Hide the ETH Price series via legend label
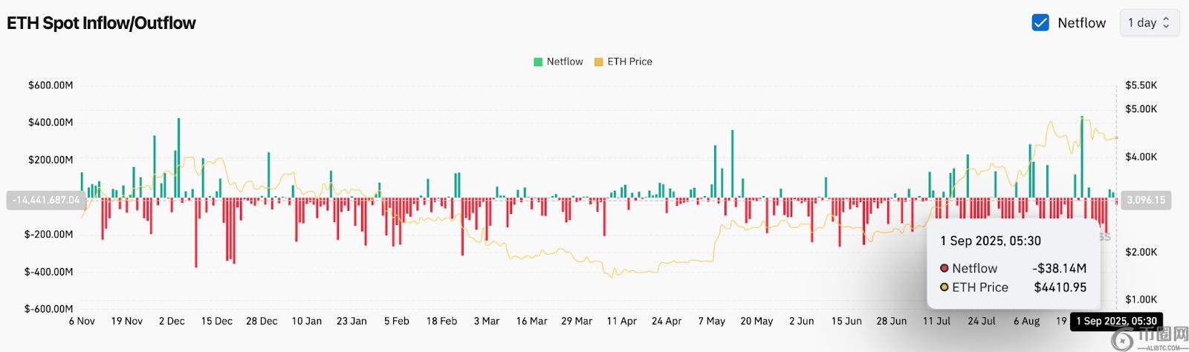 coord(629,62)
